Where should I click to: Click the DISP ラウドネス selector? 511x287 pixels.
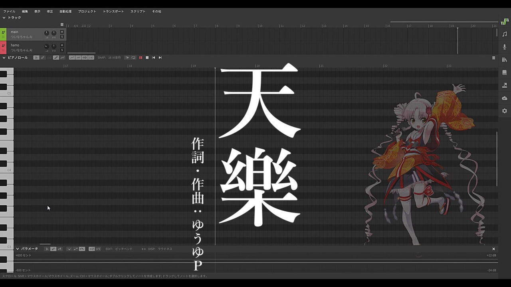coord(165,249)
